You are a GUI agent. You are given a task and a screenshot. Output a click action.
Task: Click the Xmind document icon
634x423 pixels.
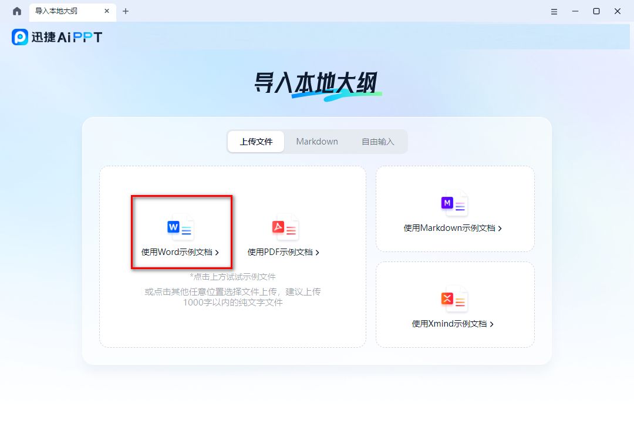coord(454,300)
